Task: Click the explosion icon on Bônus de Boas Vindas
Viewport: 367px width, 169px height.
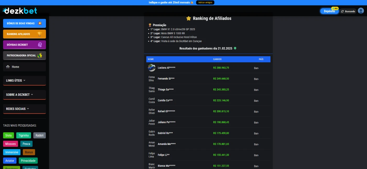Action: 40,23
